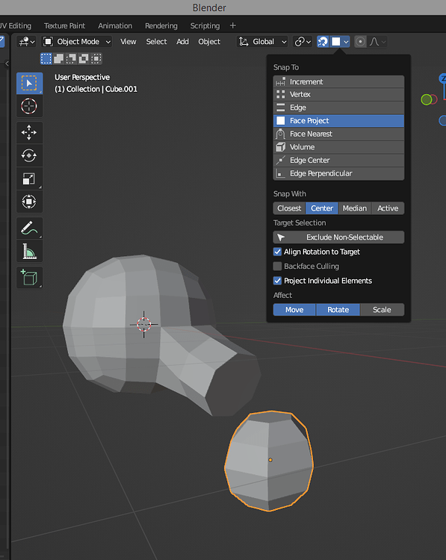Toggle proportional editing icon
The image size is (446, 560).
click(360, 42)
